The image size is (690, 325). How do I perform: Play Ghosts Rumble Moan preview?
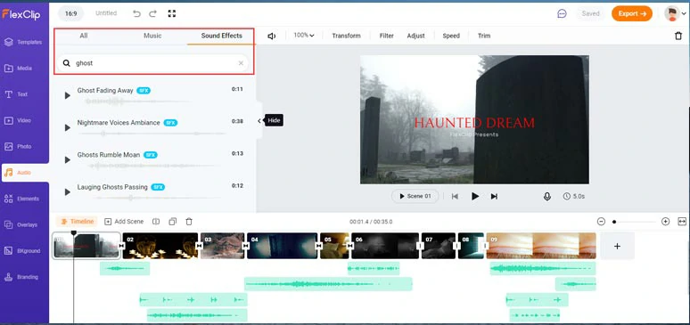coord(68,160)
